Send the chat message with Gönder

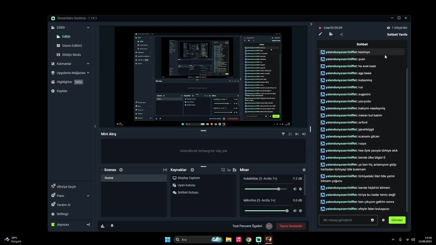[397, 220]
